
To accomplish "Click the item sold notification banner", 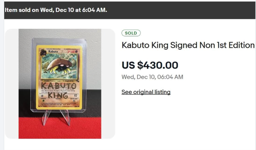I will click(x=128, y=10).
